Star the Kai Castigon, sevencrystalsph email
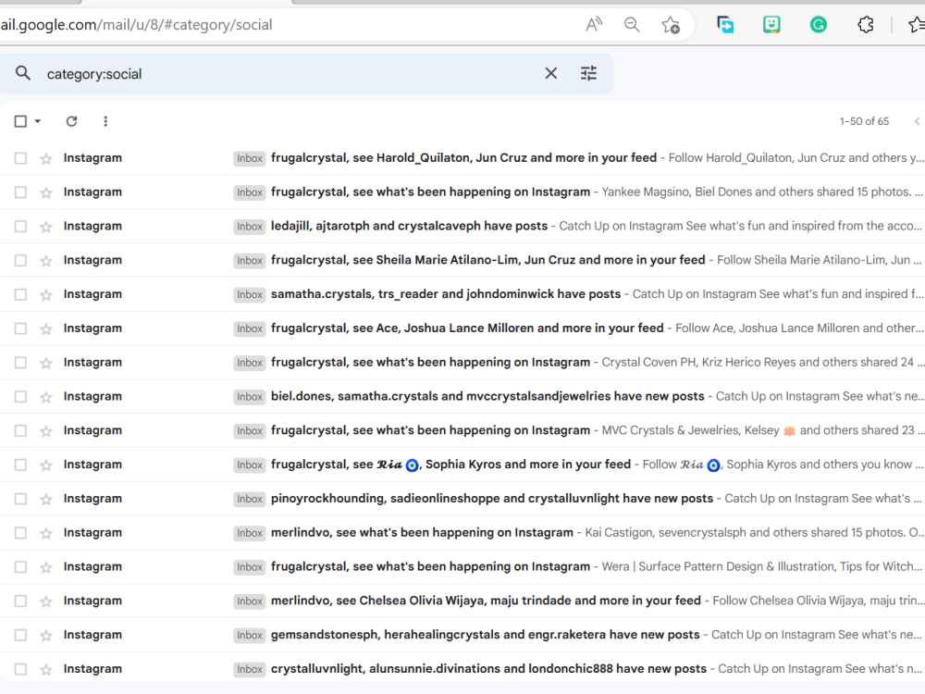This screenshot has width=925, height=694. (x=46, y=533)
